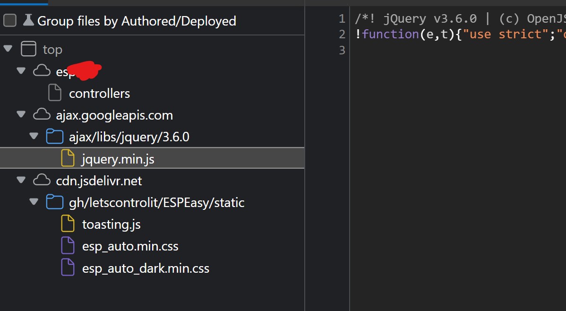Screen dimensions: 566x311
Task: Collapse the ajax.googleapis.com domain node
Action: click(x=21, y=114)
